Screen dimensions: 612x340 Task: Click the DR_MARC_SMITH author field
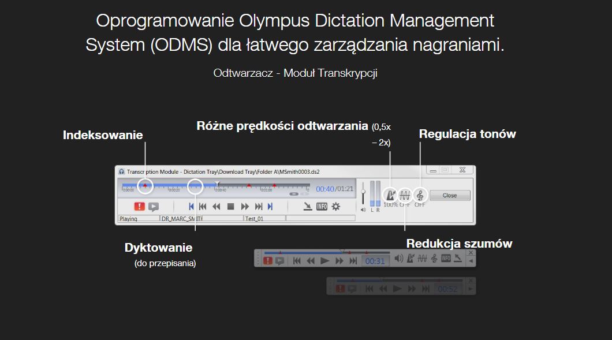click(x=181, y=219)
